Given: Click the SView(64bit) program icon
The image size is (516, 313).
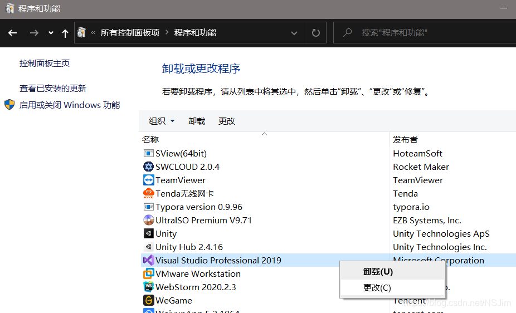Looking at the screenshot, I should coord(148,153).
